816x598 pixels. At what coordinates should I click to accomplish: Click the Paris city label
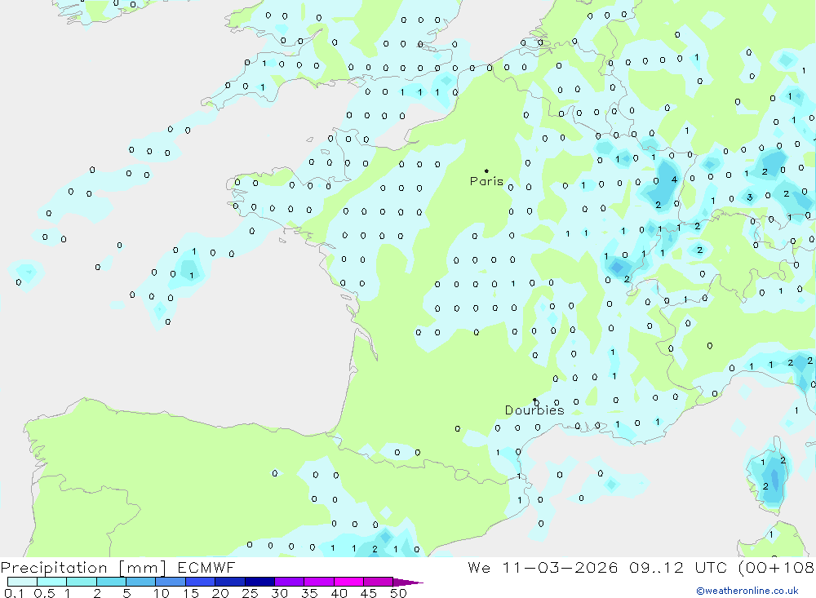click(486, 181)
